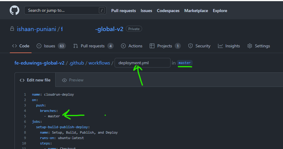Click the Issues count badge 63
The width and height of the screenshot is (283, 149).
(x=62, y=46)
